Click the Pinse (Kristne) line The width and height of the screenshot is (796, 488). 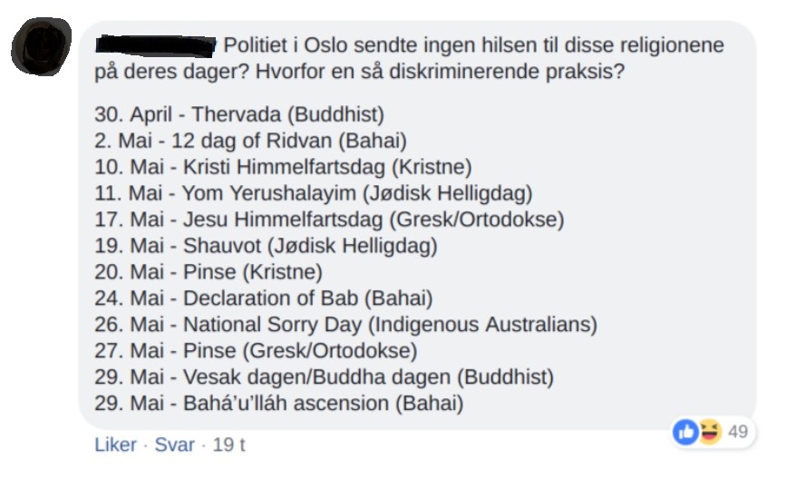point(209,273)
